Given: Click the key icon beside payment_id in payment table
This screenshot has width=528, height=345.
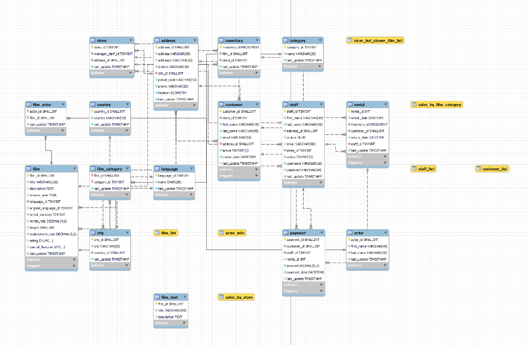Looking at the screenshot, I should coord(284,239).
